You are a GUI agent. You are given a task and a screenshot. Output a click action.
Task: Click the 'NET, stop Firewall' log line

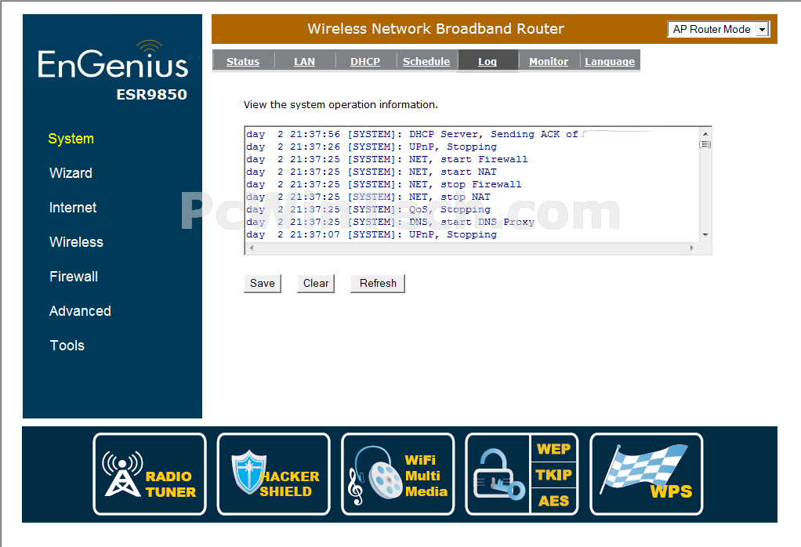coord(383,184)
